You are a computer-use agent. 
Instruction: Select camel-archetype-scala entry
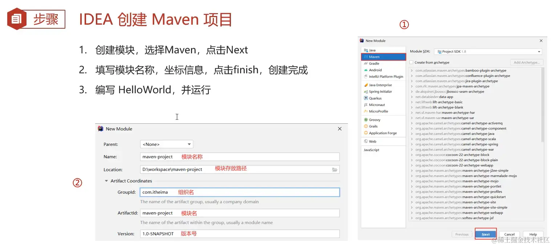click(456, 139)
